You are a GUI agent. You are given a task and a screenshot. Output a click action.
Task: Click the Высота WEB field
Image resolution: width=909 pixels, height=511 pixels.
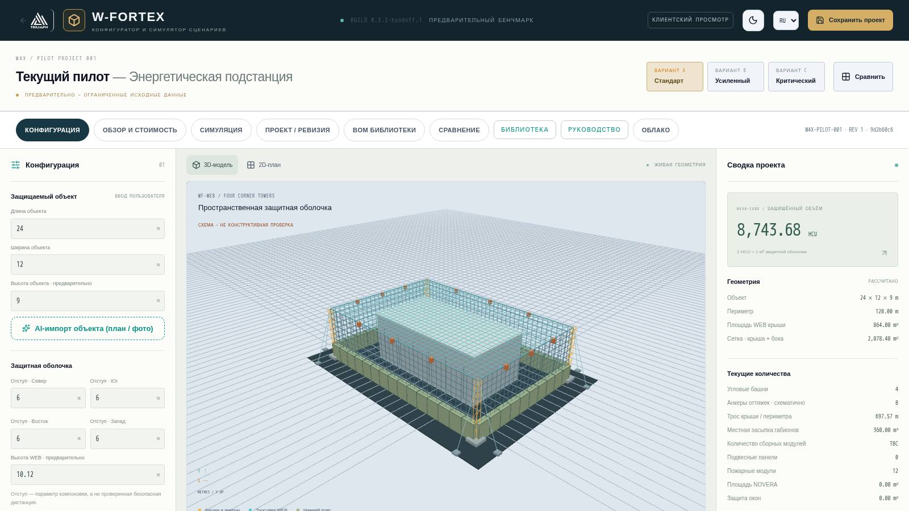(87, 474)
